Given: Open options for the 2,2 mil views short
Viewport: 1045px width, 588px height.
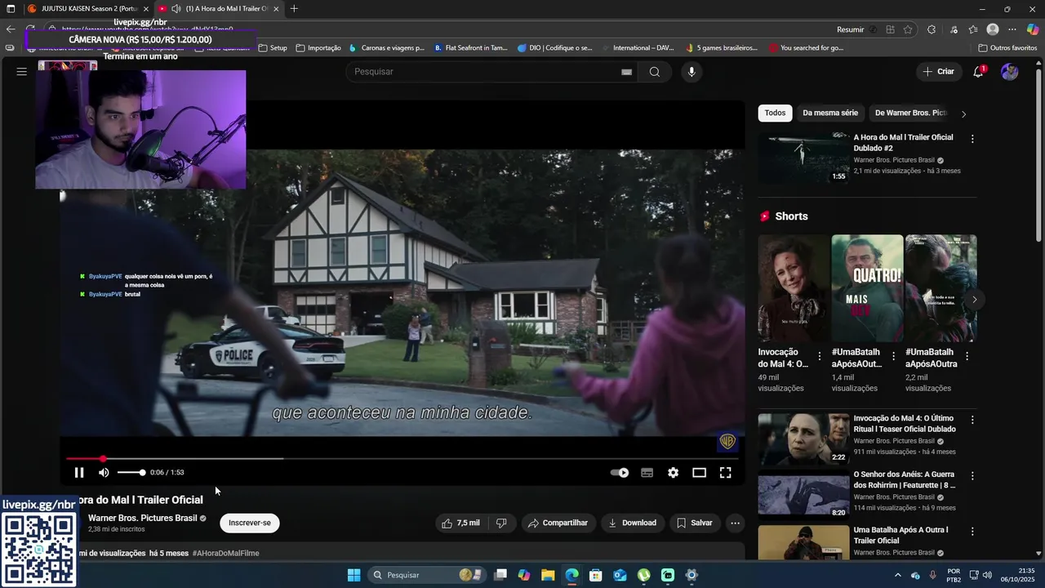Looking at the screenshot, I should tap(967, 356).
